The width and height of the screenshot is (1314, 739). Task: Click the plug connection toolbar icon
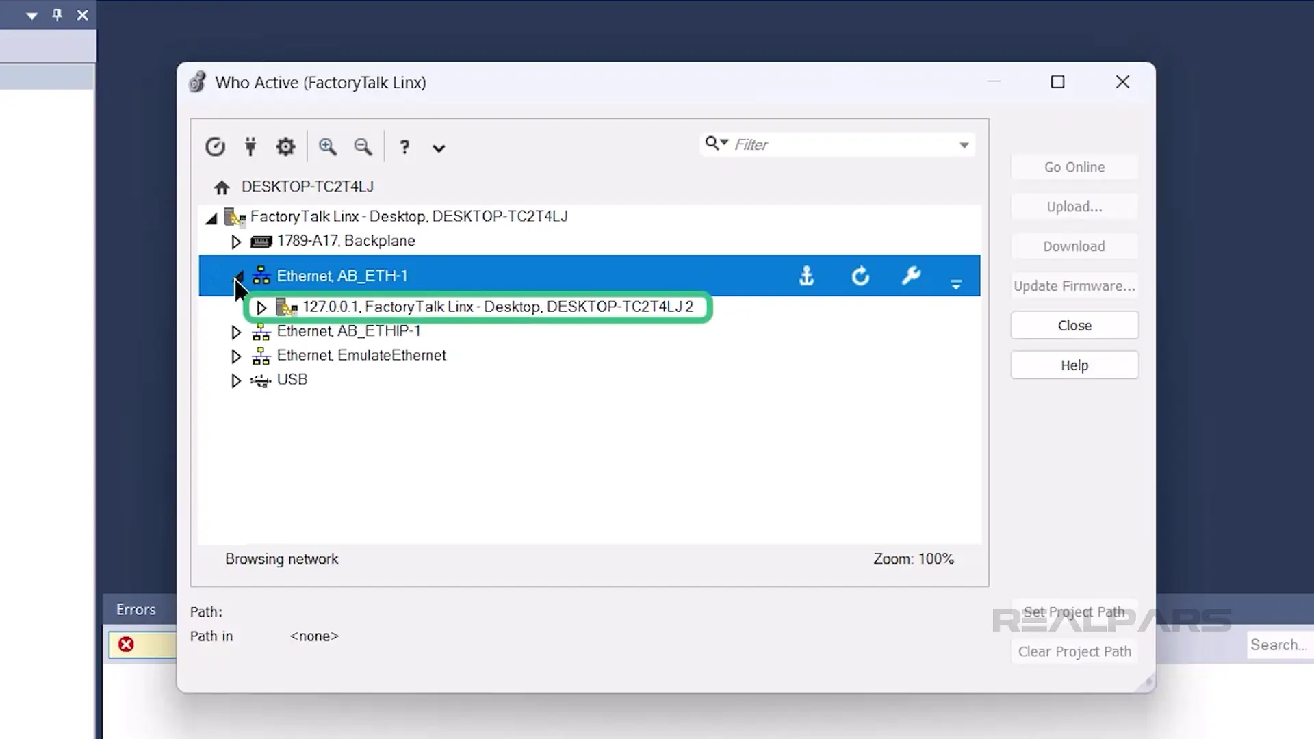(250, 146)
